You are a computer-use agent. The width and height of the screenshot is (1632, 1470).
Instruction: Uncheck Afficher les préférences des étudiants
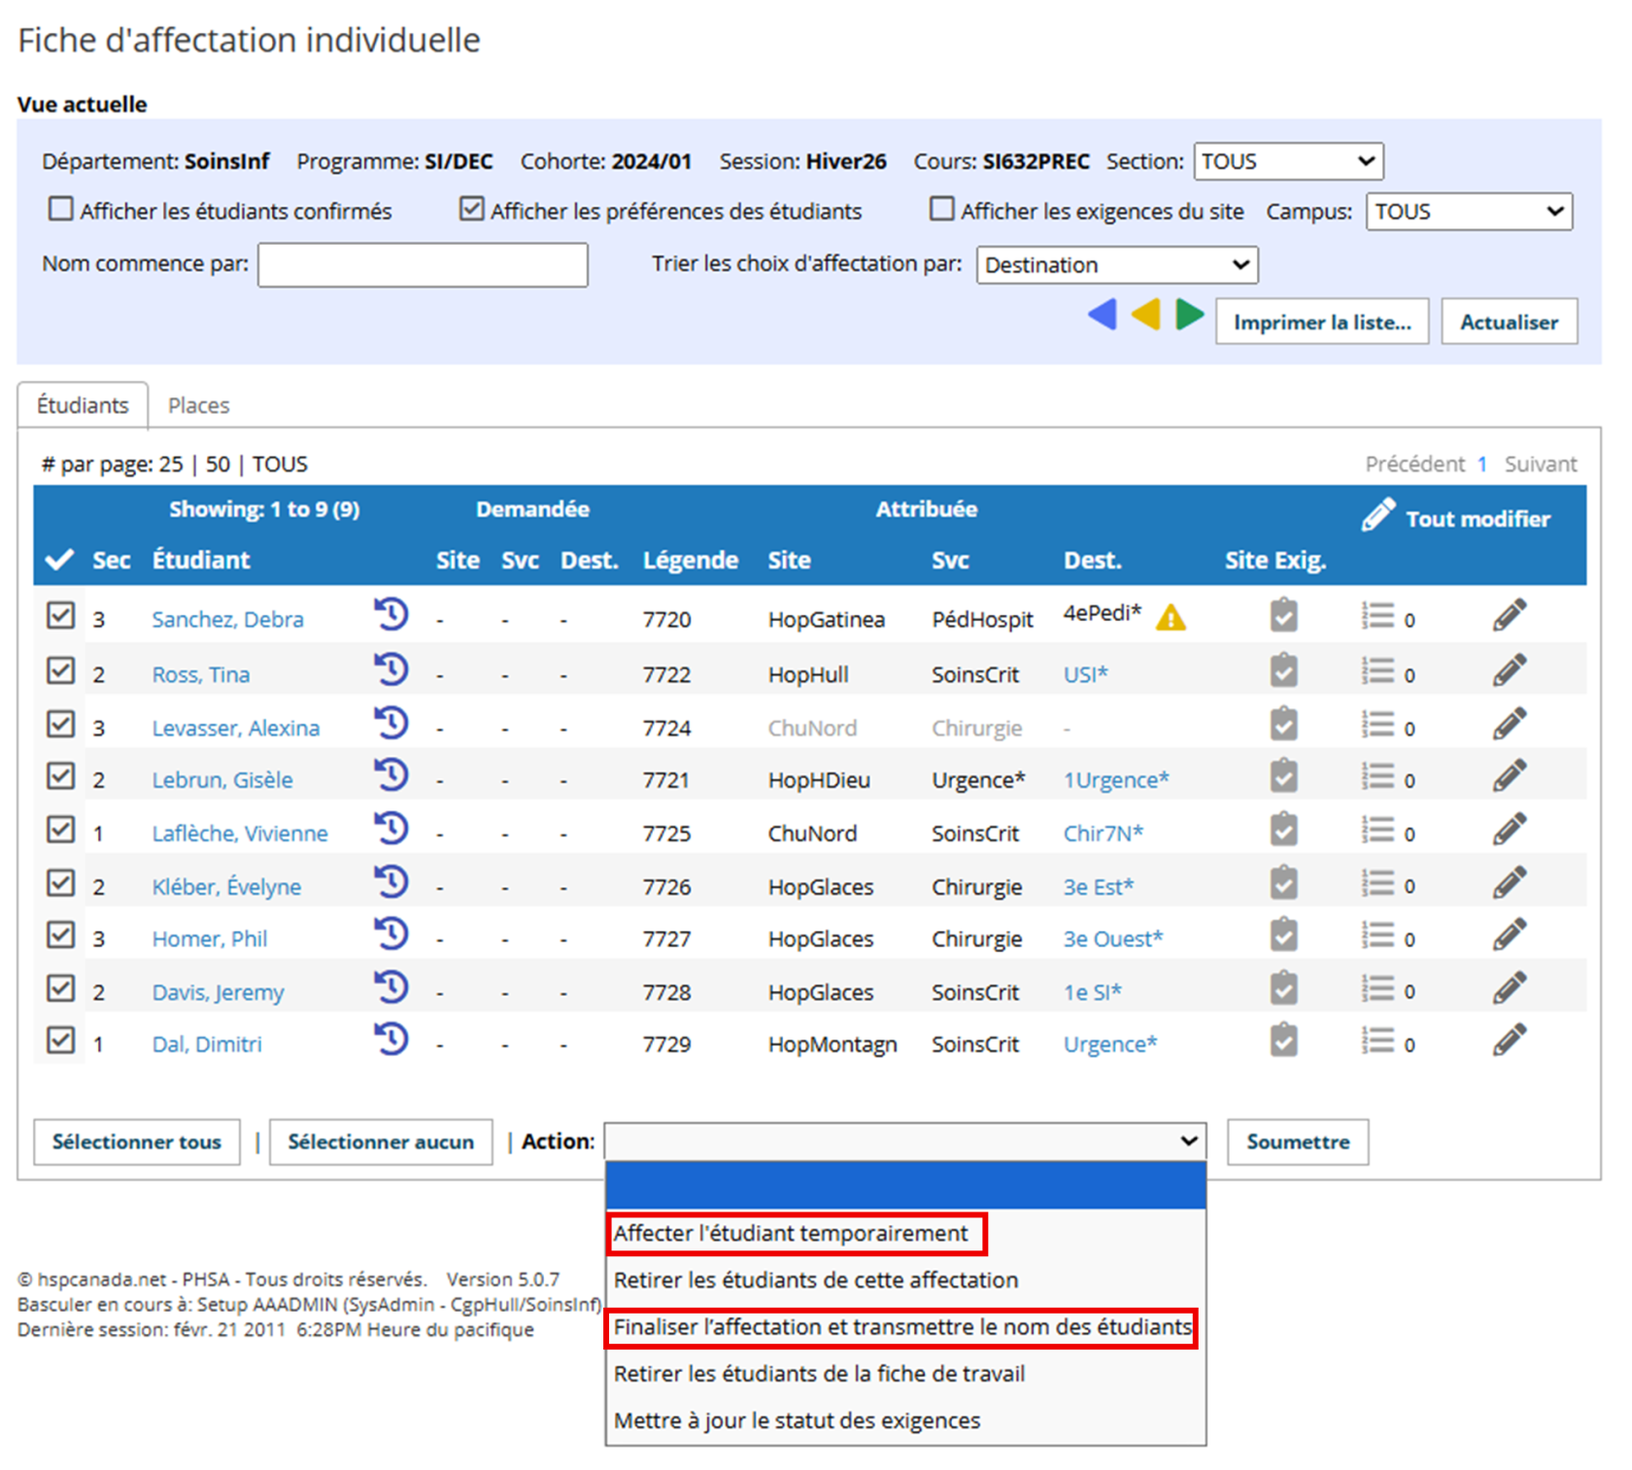point(472,210)
